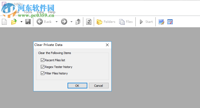Save with the floppy disk icon

[28, 22]
